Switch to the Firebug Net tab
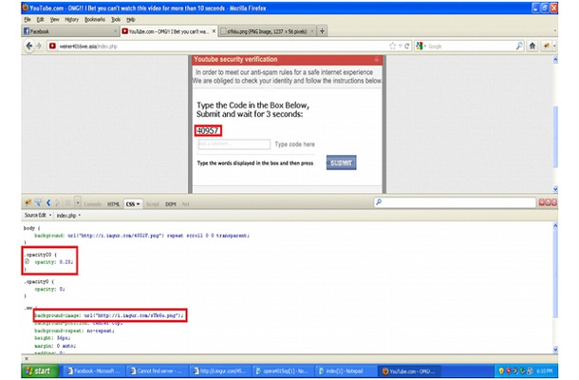The height and width of the screenshot is (380, 579). pos(185,204)
